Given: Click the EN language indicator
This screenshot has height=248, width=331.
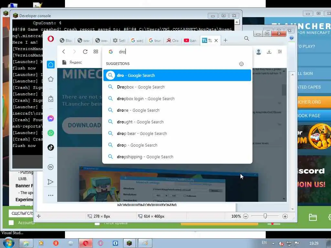Looking at the screenshot, I should point(264,243).
